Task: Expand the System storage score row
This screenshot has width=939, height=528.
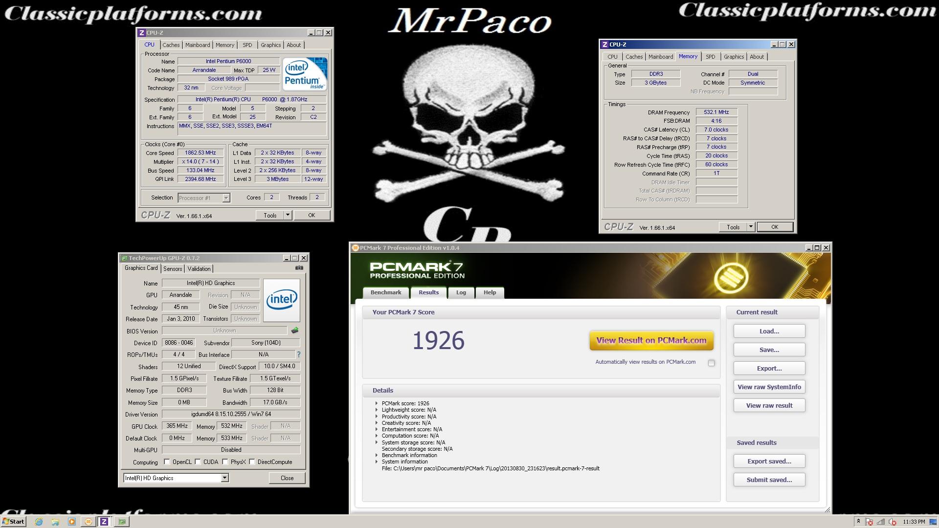Action: pos(376,442)
